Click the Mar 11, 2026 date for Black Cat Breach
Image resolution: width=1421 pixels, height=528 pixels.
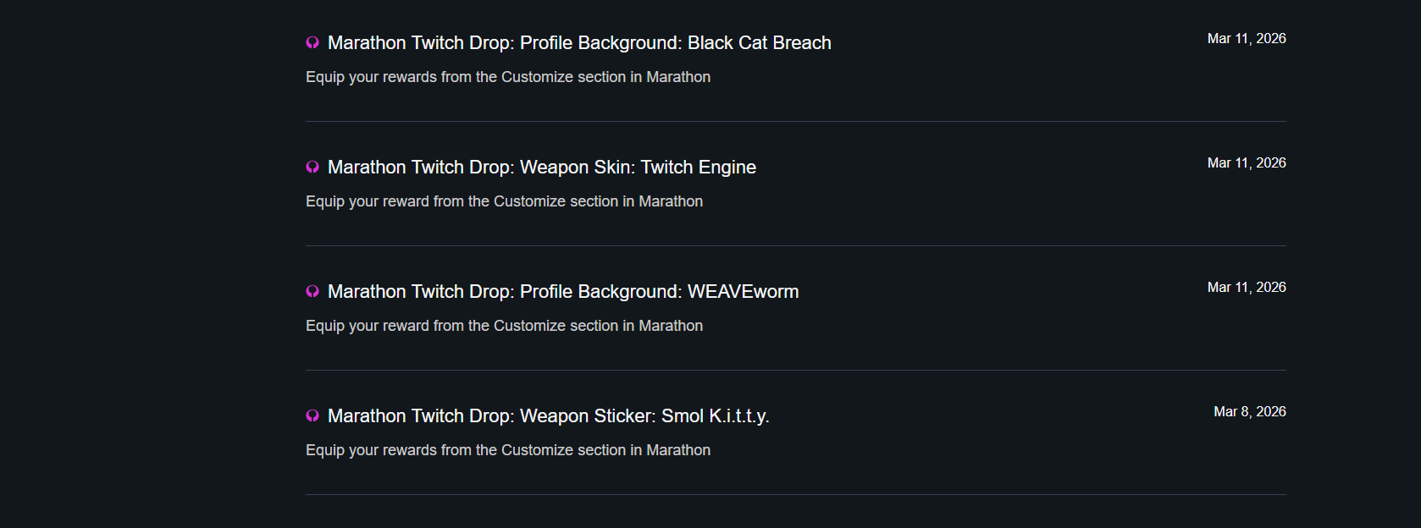(x=1247, y=39)
